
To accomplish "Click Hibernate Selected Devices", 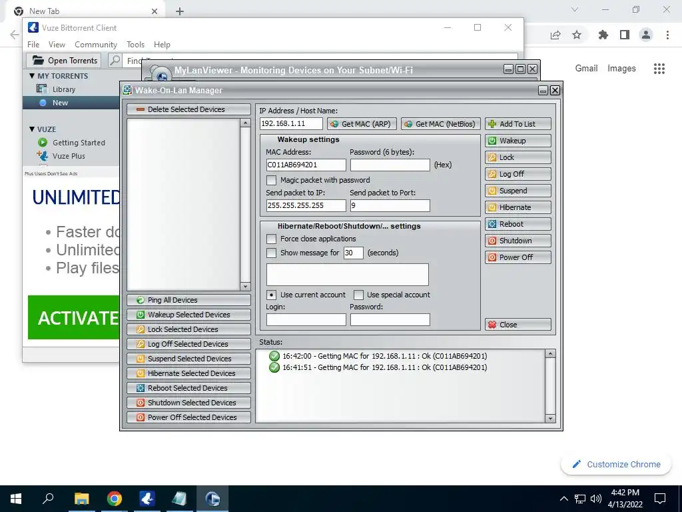I will 188,373.
